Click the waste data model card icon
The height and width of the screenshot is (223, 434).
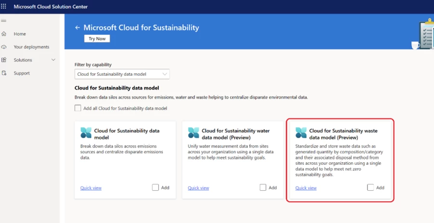tap(301, 133)
